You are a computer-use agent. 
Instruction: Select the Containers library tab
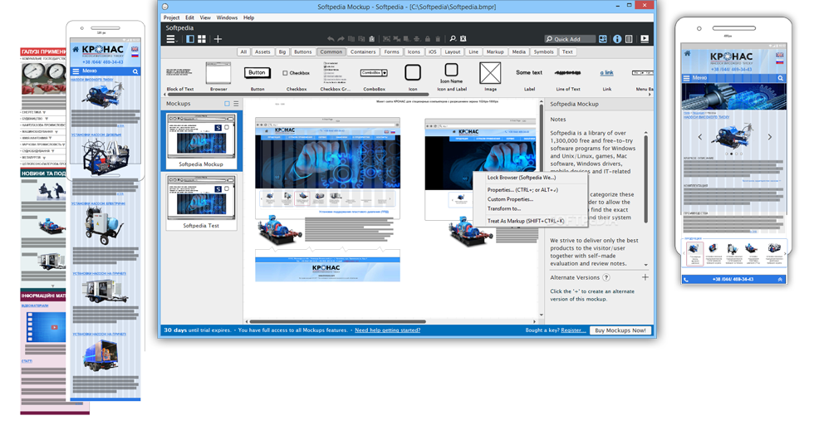click(x=363, y=51)
